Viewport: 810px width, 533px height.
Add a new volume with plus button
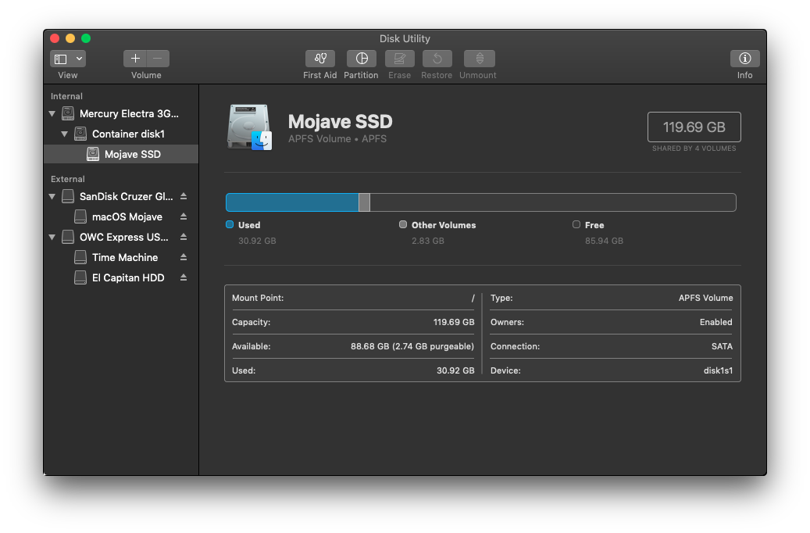coord(135,59)
